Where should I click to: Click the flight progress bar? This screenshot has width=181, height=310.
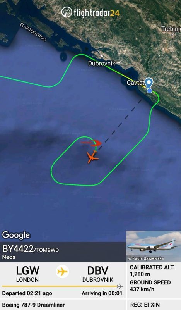click(62, 286)
